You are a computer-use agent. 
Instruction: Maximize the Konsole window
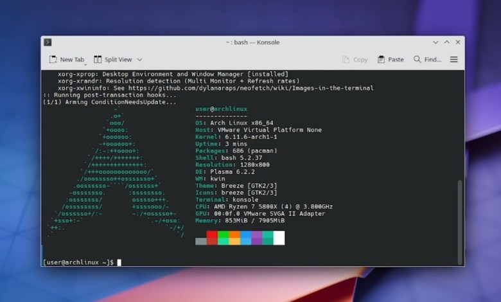tap(446, 42)
